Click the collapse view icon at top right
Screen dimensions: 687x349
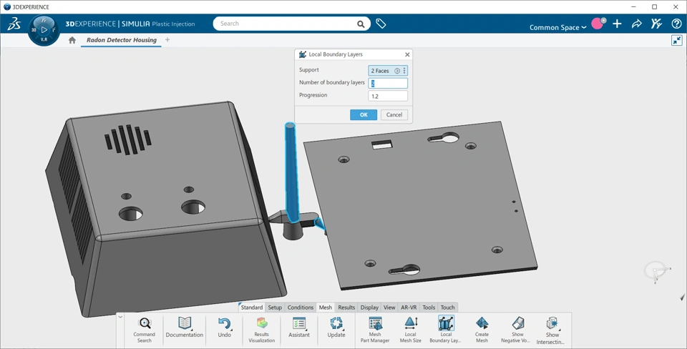click(676, 40)
